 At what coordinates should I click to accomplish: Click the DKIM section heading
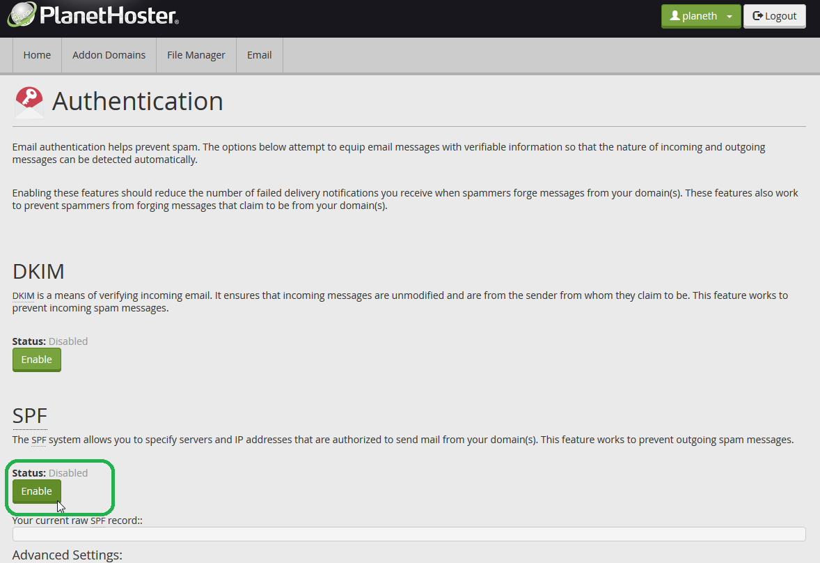click(x=38, y=271)
